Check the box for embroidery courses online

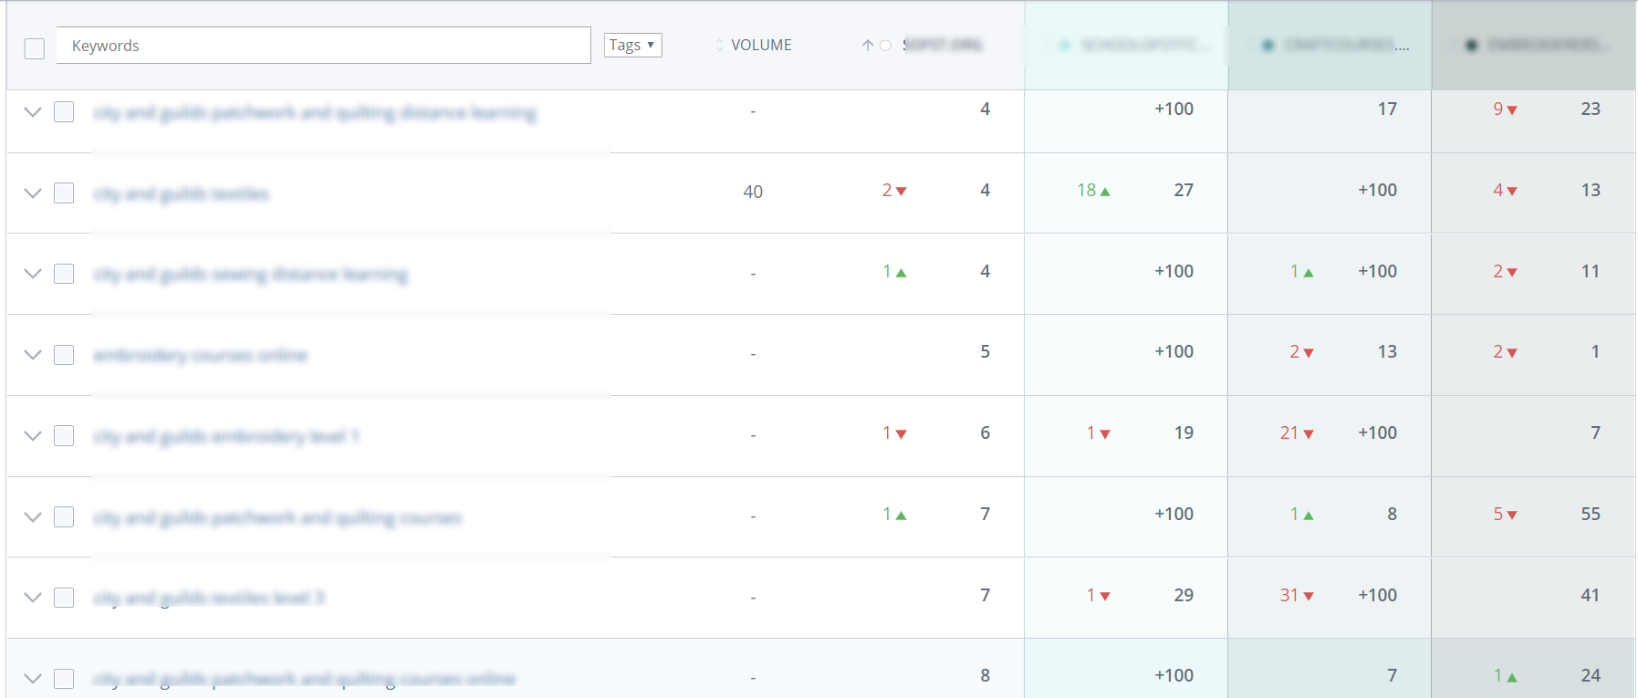click(x=64, y=355)
